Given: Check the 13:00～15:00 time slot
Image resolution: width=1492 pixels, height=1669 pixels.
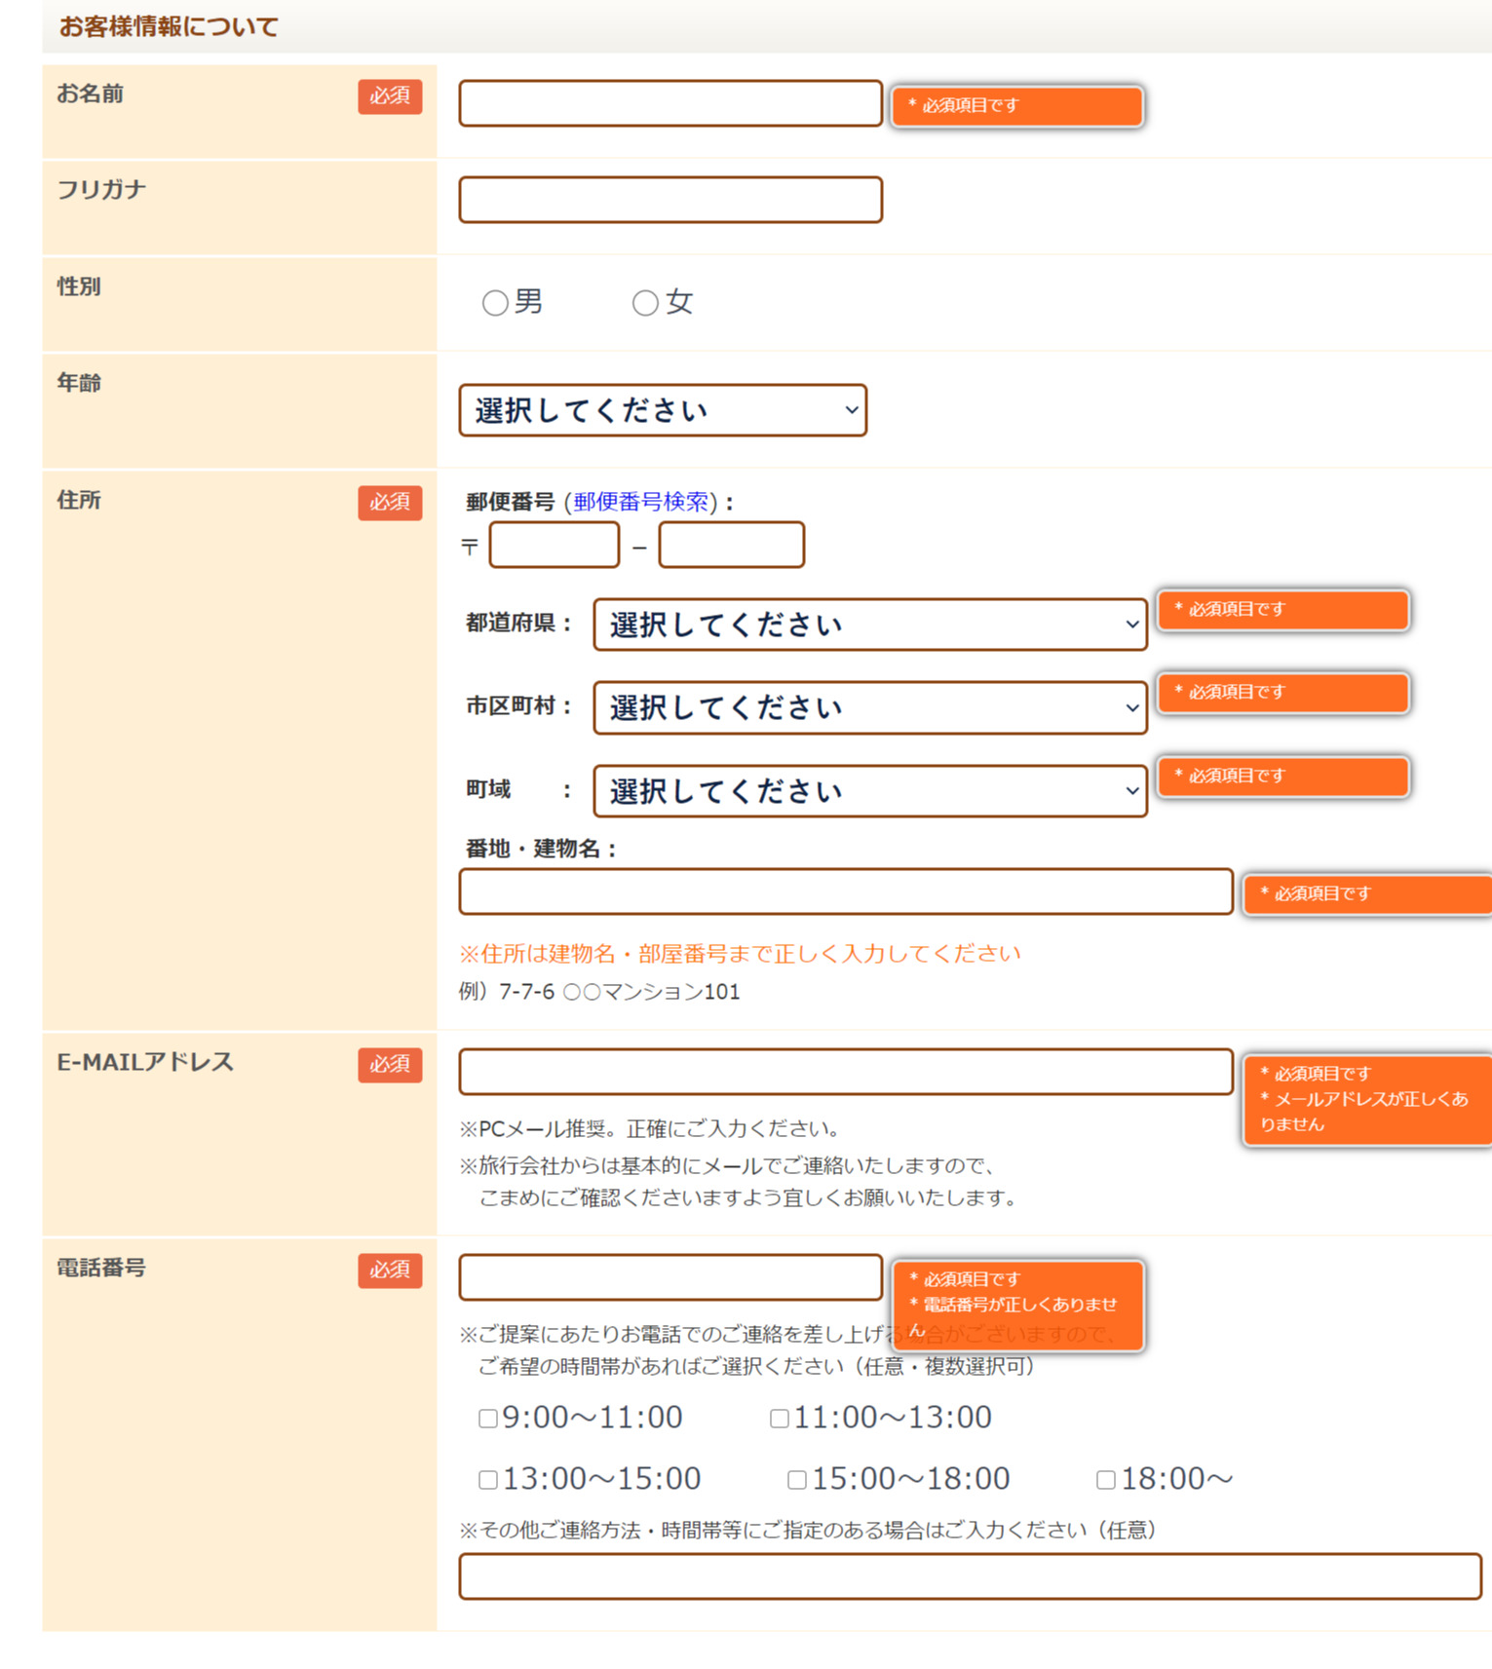Looking at the screenshot, I should click(488, 1480).
